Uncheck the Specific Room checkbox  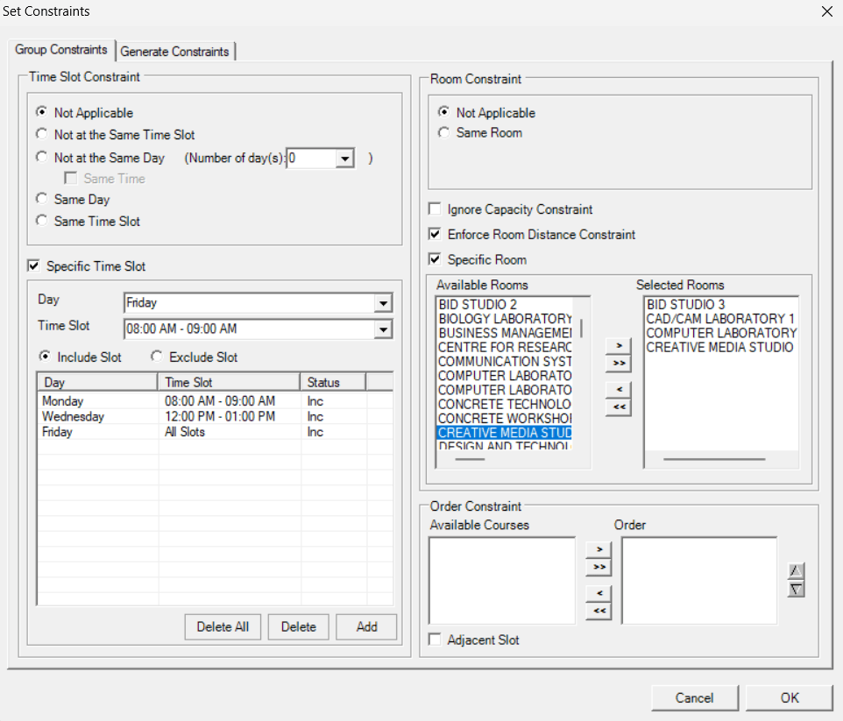coord(435,259)
